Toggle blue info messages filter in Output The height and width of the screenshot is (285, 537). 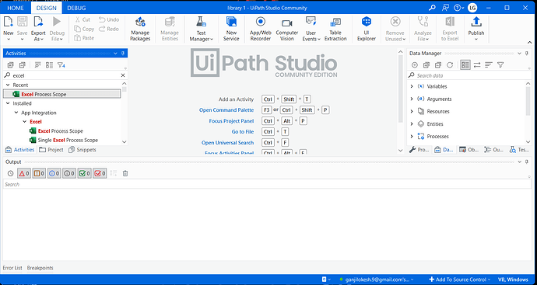(x=54, y=174)
